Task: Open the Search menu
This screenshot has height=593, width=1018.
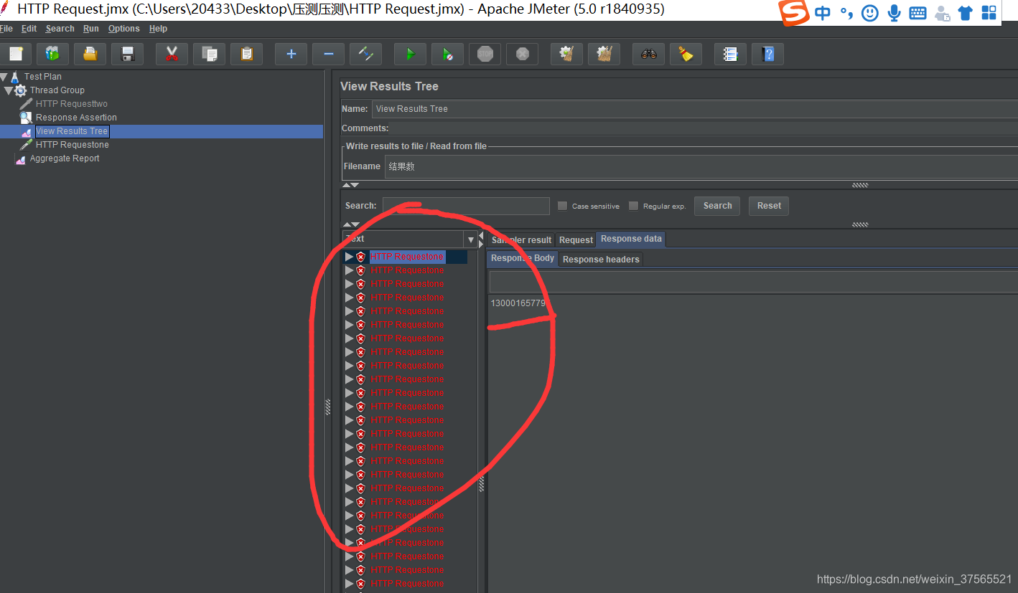Action: tap(60, 29)
